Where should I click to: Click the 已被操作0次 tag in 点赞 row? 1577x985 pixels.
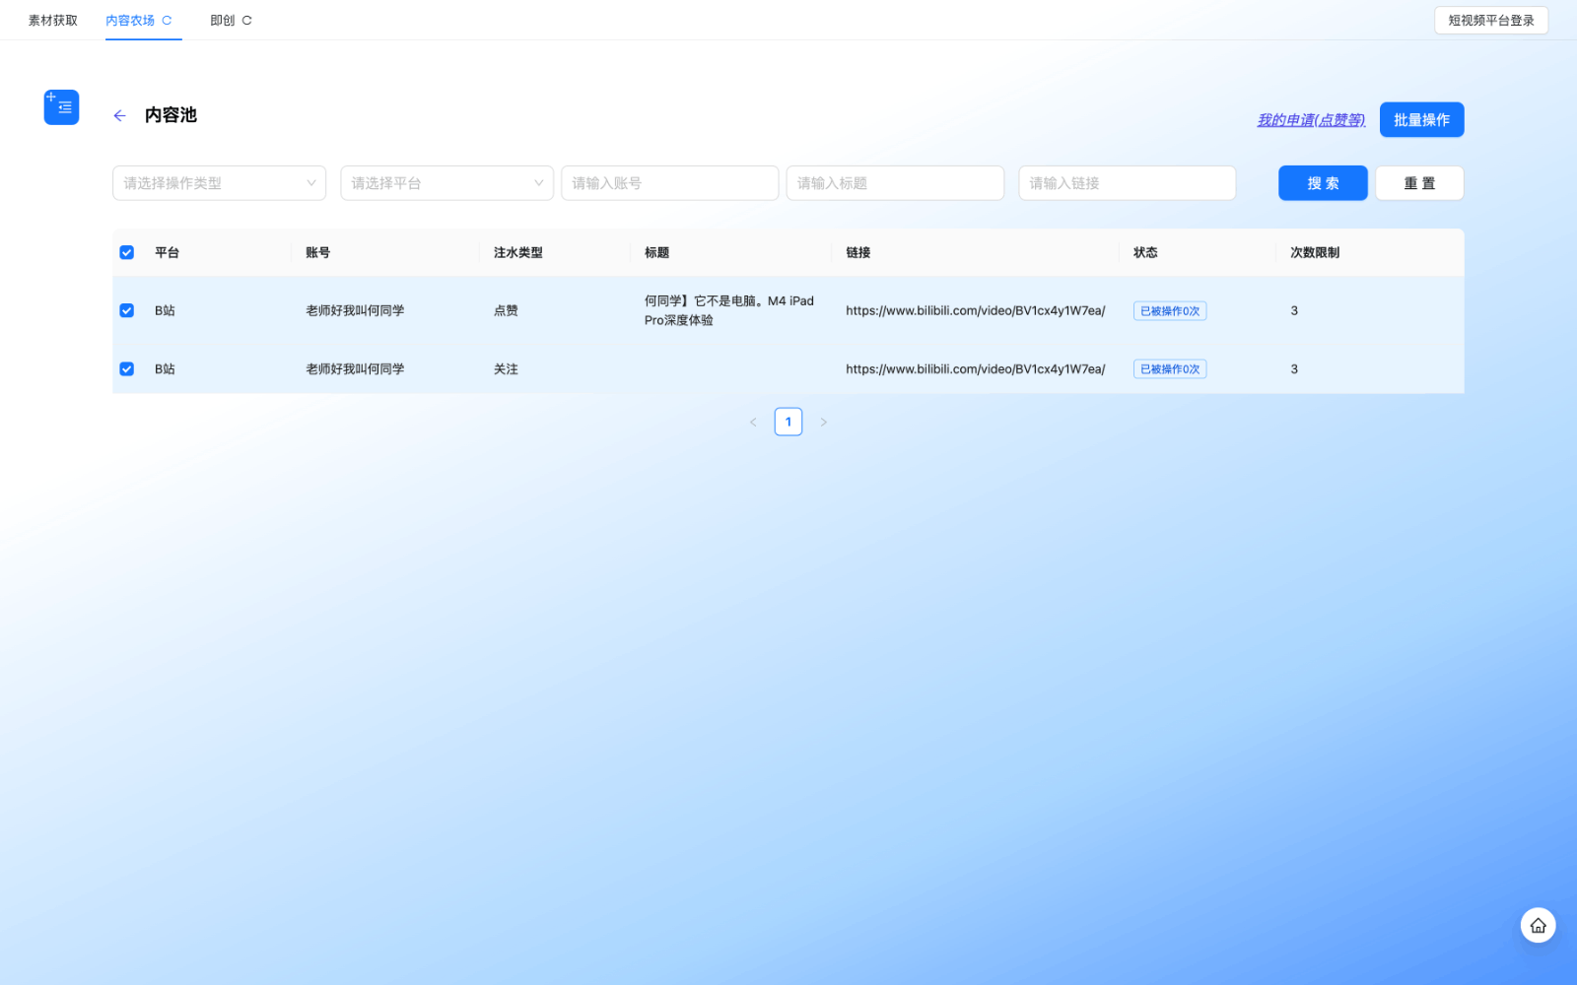1170,311
